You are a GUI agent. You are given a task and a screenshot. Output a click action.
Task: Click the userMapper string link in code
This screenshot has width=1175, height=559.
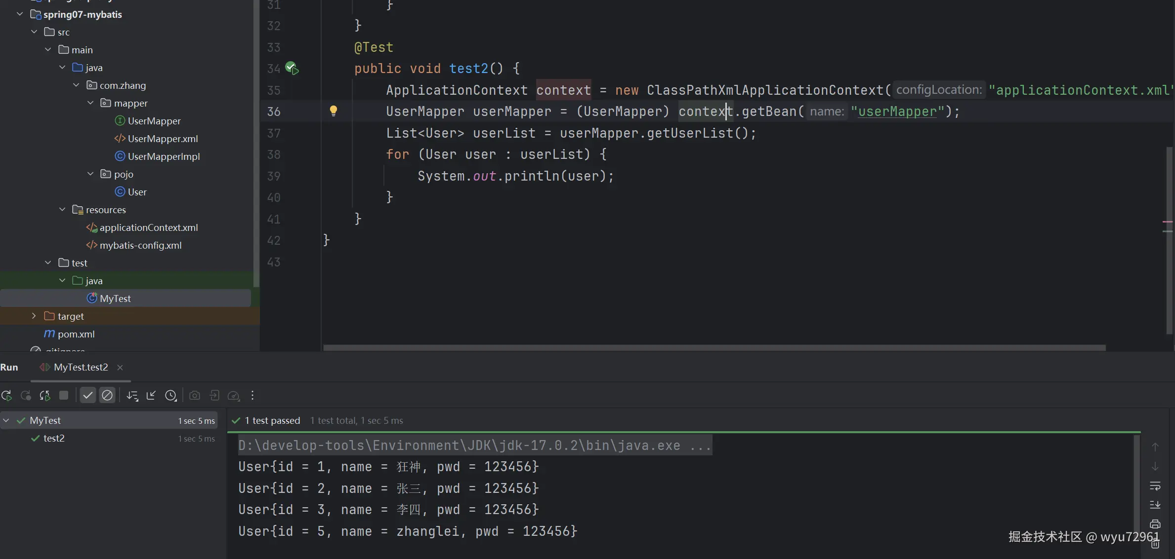tap(897, 112)
